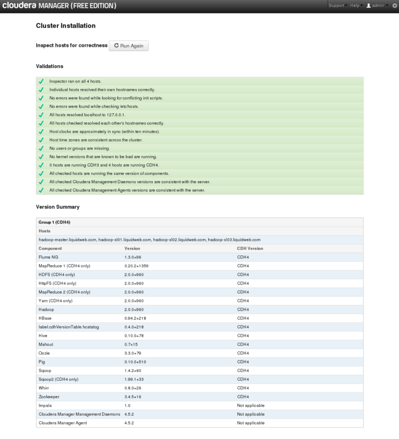Click the checkmark beside "Inspector ran on all 4 hosts"

(41, 81)
